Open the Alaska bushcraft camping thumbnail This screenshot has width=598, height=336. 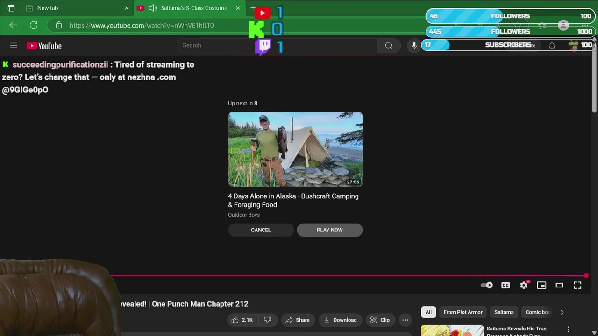pos(295,149)
